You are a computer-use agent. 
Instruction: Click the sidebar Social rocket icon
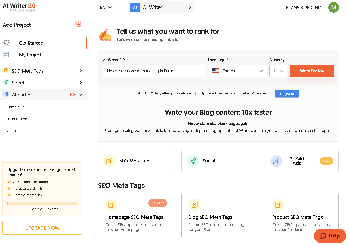(x=6, y=82)
